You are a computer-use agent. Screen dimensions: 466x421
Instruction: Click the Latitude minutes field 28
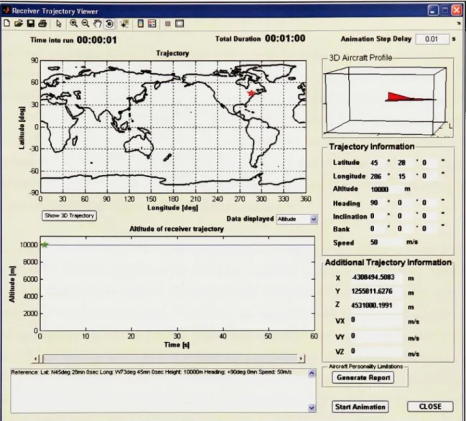click(404, 163)
